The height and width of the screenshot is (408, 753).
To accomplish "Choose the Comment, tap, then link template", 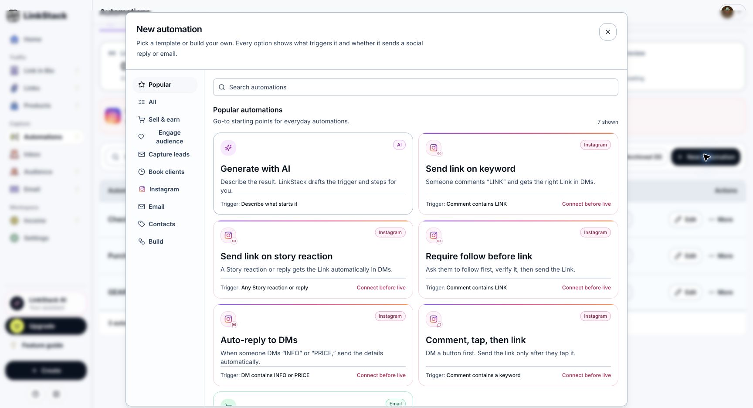I will click(518, 345).
